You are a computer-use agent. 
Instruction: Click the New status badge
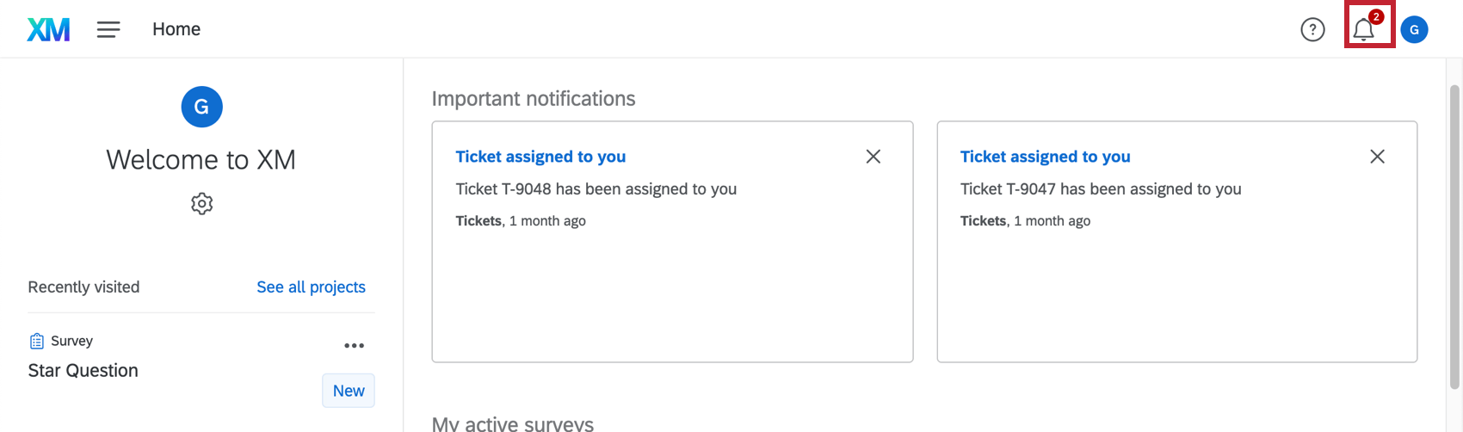coord(349,391)
